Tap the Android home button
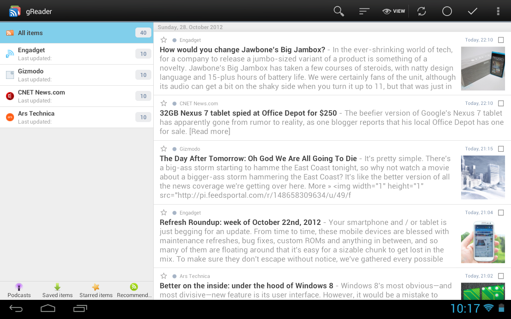Image resolution: width=511 pixels, height=319 pixels. (48, 308)
